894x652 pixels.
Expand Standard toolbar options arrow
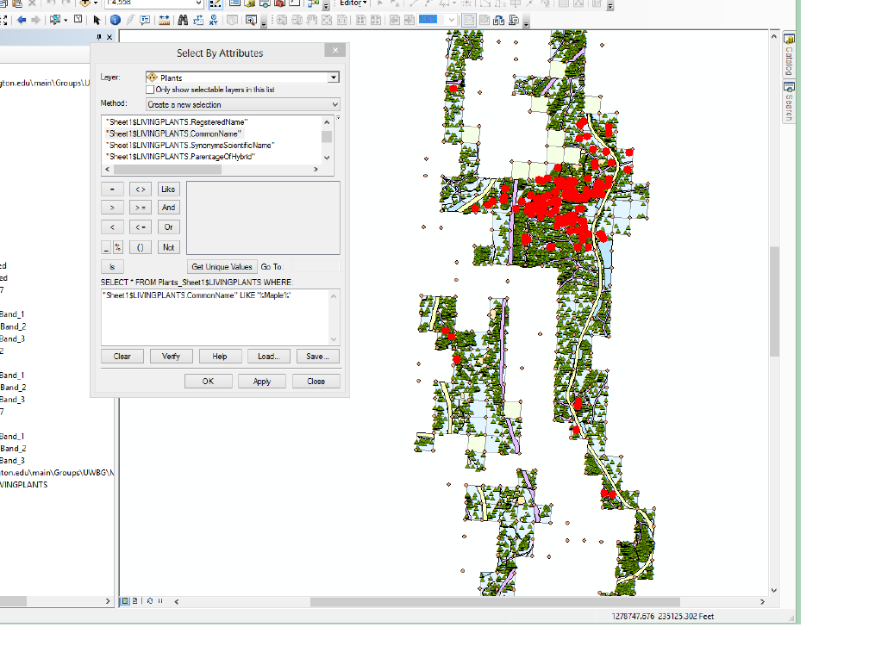click(x=326, y=6)
